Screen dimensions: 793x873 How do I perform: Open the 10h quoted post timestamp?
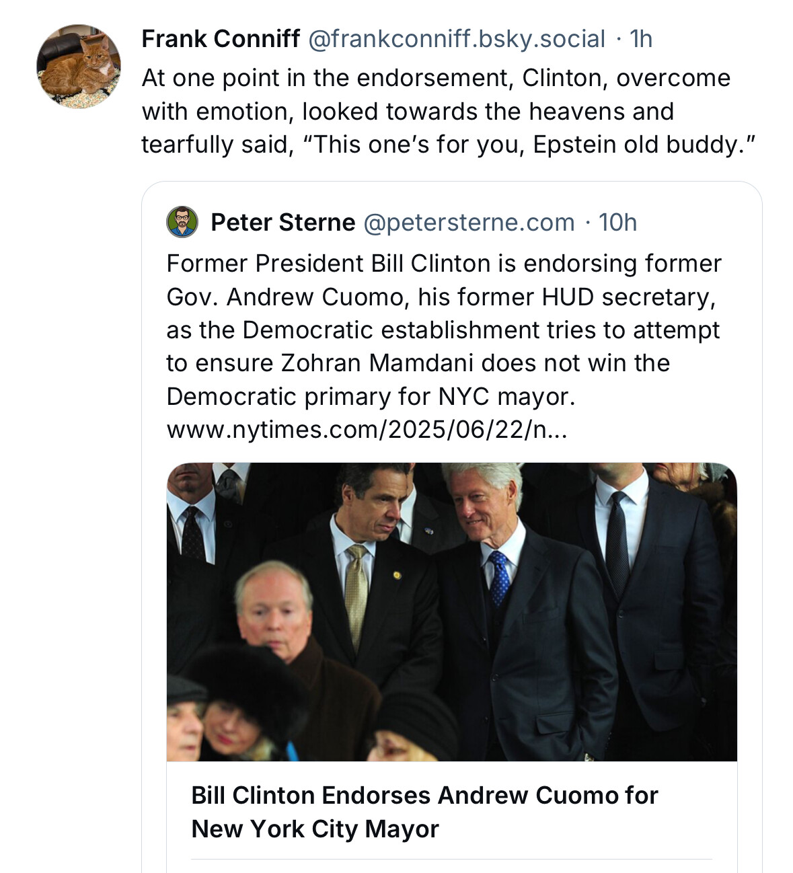tap(617, 222)
